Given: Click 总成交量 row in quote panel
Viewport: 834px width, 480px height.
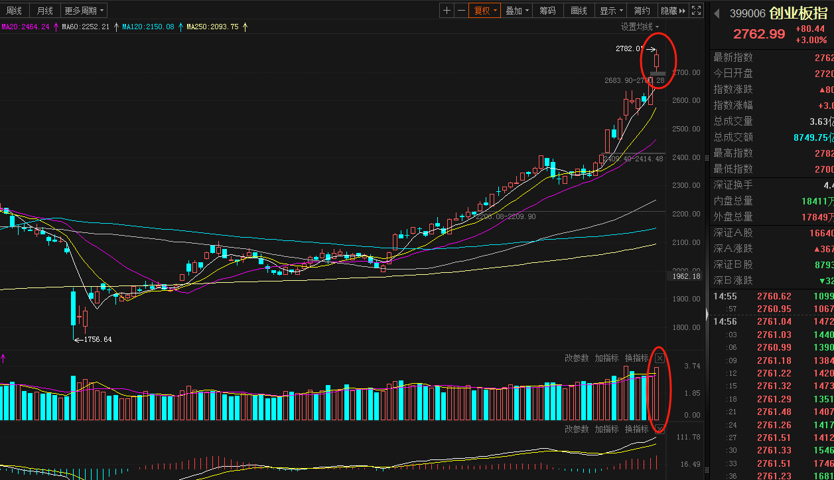Looking at the screenshot, I should (773, 121).
